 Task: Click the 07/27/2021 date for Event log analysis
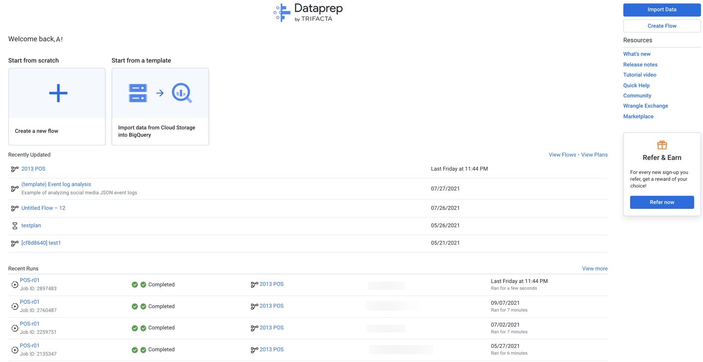tap(445, 189)
